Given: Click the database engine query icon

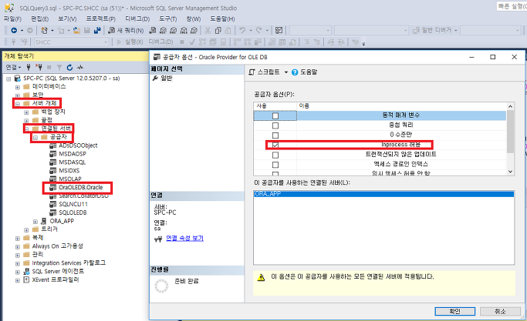Looking at the screenshot, I should 153,31.
